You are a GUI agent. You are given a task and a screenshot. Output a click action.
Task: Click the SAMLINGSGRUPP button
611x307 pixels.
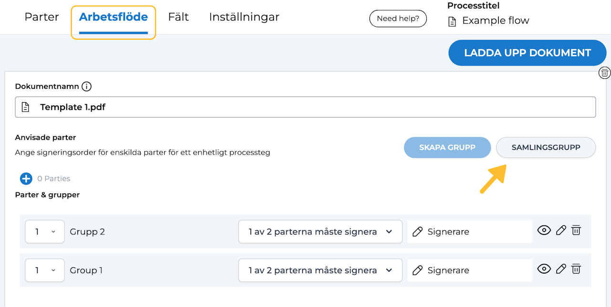pyautogui.click(x=546, y=148)
